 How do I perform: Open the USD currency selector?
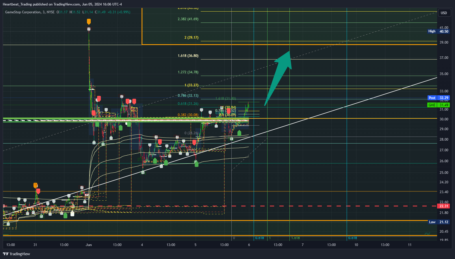coord(444,13)
